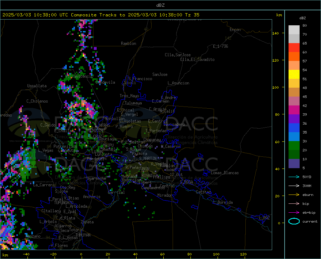Click the Zapata label
This screenshot has width=321, height=259.
pos(87,222)
